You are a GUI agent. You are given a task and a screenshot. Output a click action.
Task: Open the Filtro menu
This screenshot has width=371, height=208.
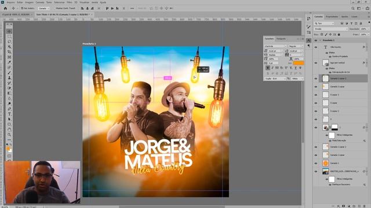click(70, 2)
